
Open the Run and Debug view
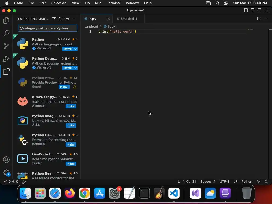pos(6,59)
